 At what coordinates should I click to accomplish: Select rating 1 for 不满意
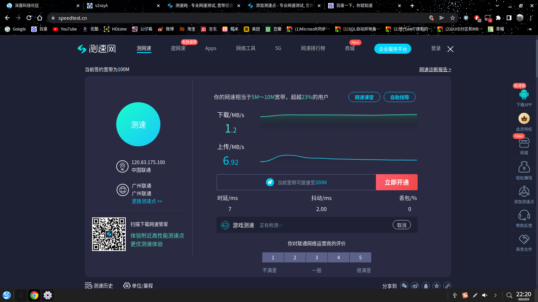click(273, 257)
